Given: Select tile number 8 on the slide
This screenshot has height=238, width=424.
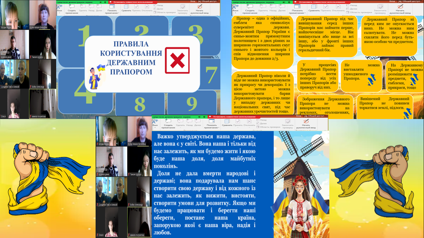Looking at the screenshot, I should click(140, 104).
